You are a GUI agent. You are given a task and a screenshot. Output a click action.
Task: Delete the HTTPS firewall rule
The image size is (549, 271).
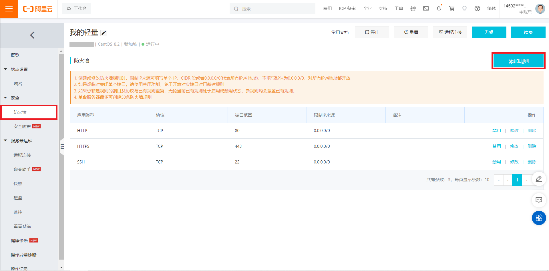click(532, 146)
